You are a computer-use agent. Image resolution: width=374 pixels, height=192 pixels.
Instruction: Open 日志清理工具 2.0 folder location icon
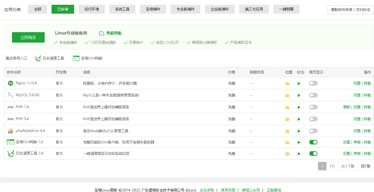coord(287,154)
